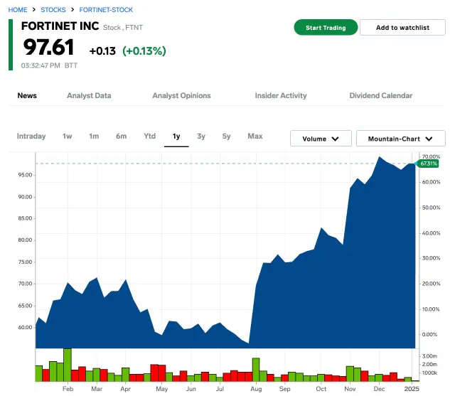The image size is (455, 396).
Task: Open the STOCKS breadcrumb link
Action: point(53,10)
